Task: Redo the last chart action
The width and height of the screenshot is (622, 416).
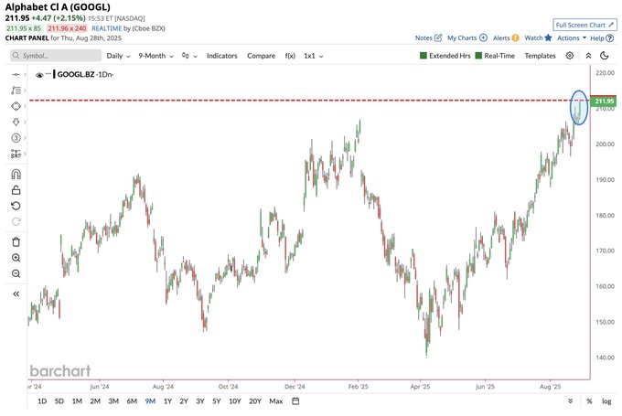Action: [16, 221]
